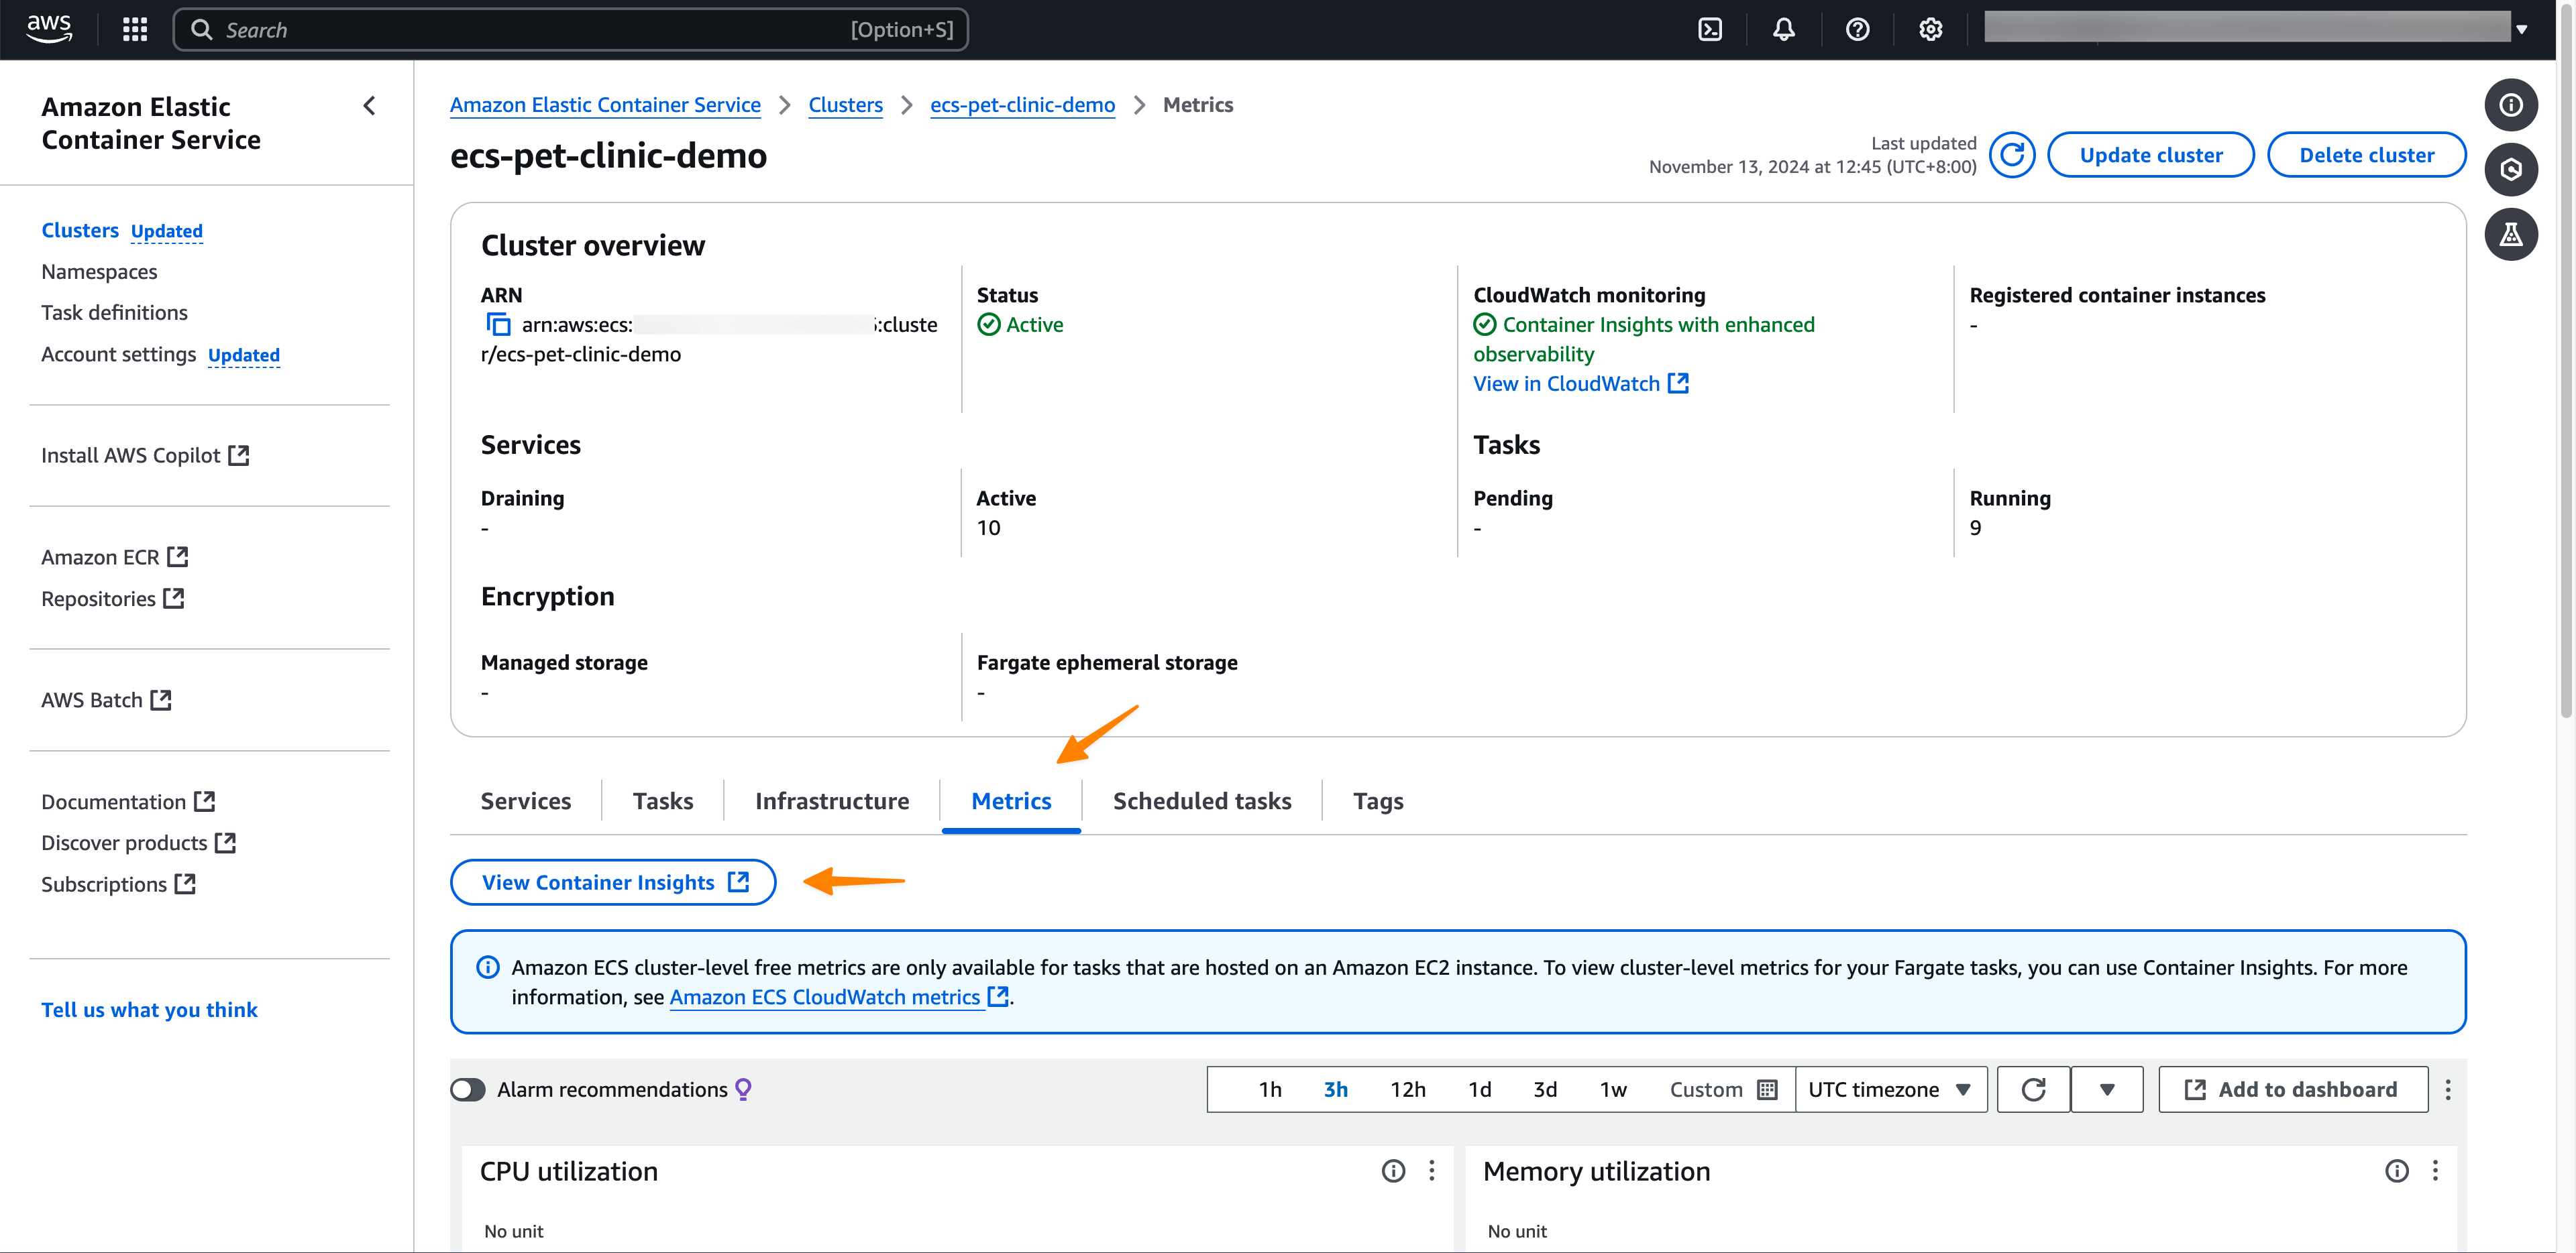Toggle Alarm recommendations switch
The height and width of the screenshot is (1253, 2576).
tap(468, 1089)
